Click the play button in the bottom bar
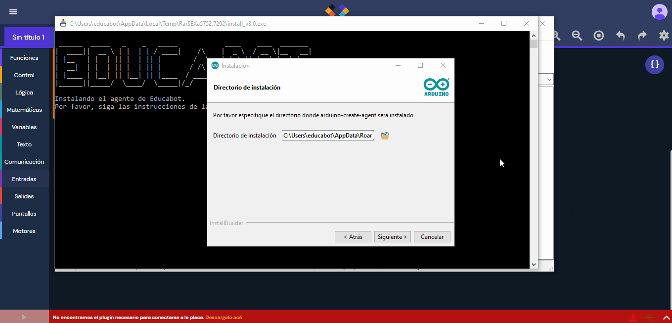 coord(24,317)
